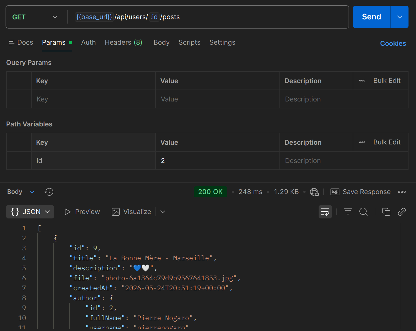Viewport: 416px width, 331px height.
Task: Search within the response body
Action: click(363, 212)
